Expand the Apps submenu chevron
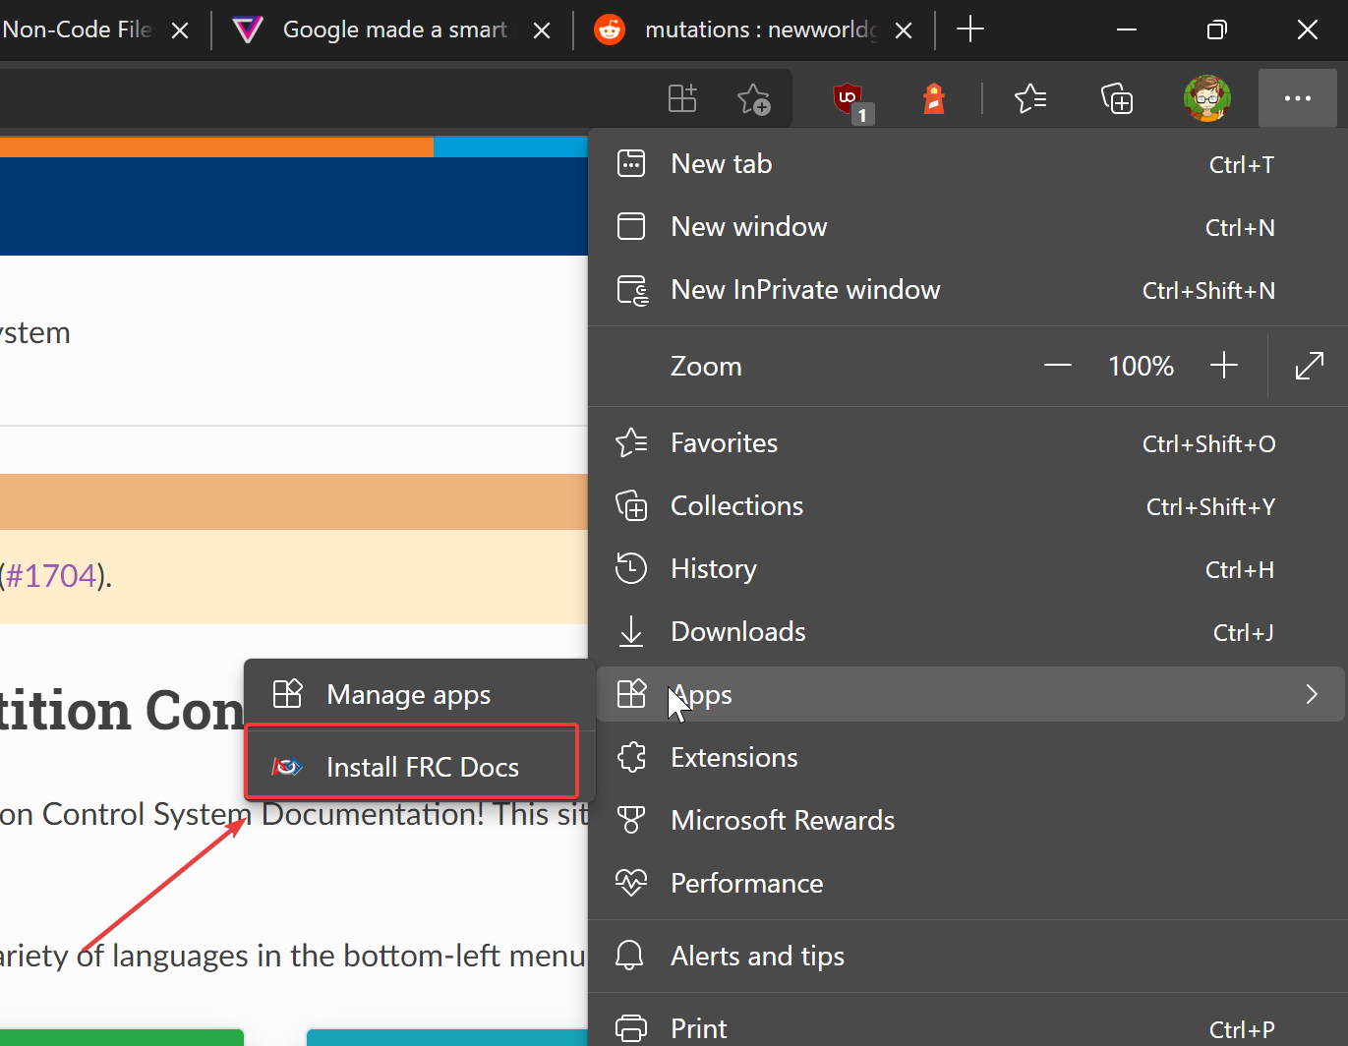 click(1312, 694)
